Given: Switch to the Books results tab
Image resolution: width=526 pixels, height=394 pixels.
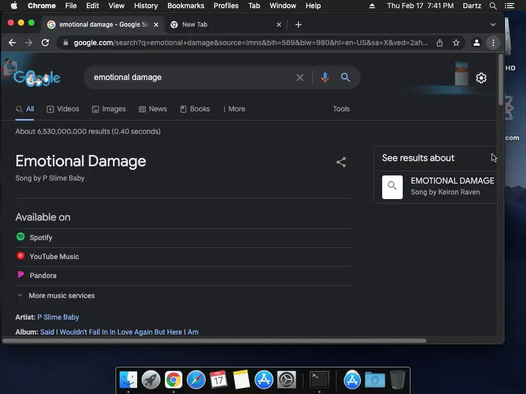Looking at the screenshot, I should (195, 109).
